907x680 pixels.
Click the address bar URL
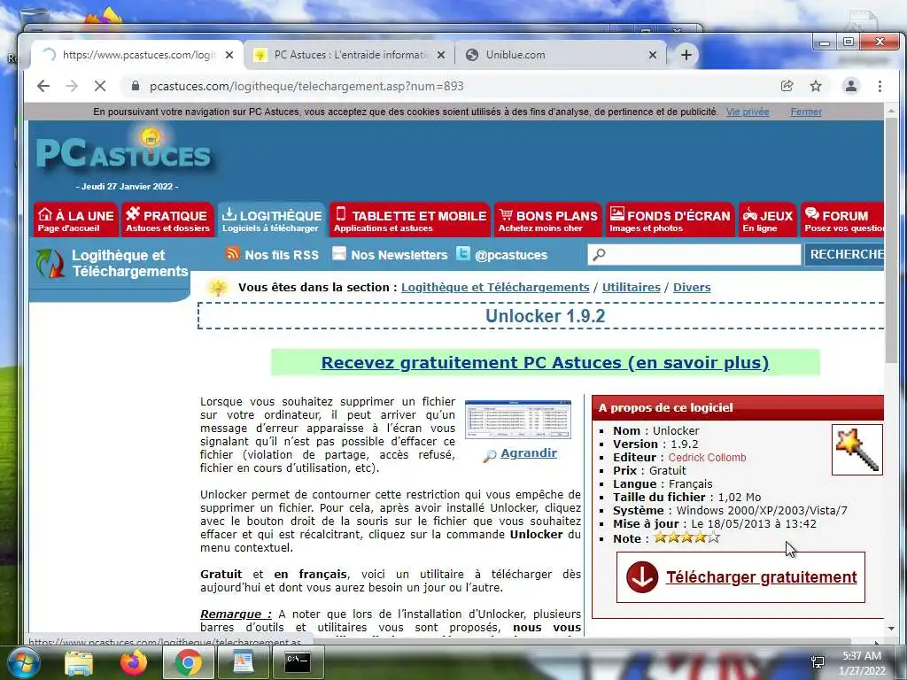pos(306,86)
